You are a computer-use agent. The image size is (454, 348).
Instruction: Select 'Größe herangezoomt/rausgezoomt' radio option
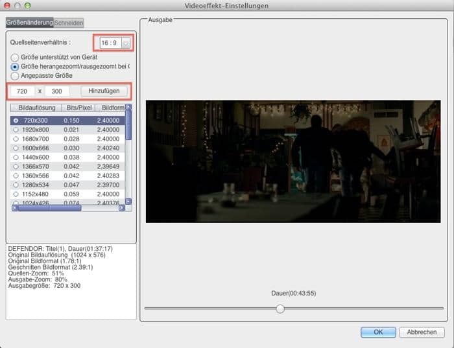coord(15,67)
